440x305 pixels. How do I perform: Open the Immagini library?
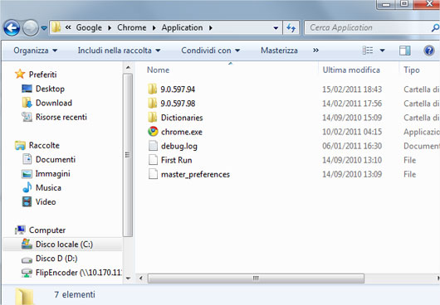click(x=46, y=174)
